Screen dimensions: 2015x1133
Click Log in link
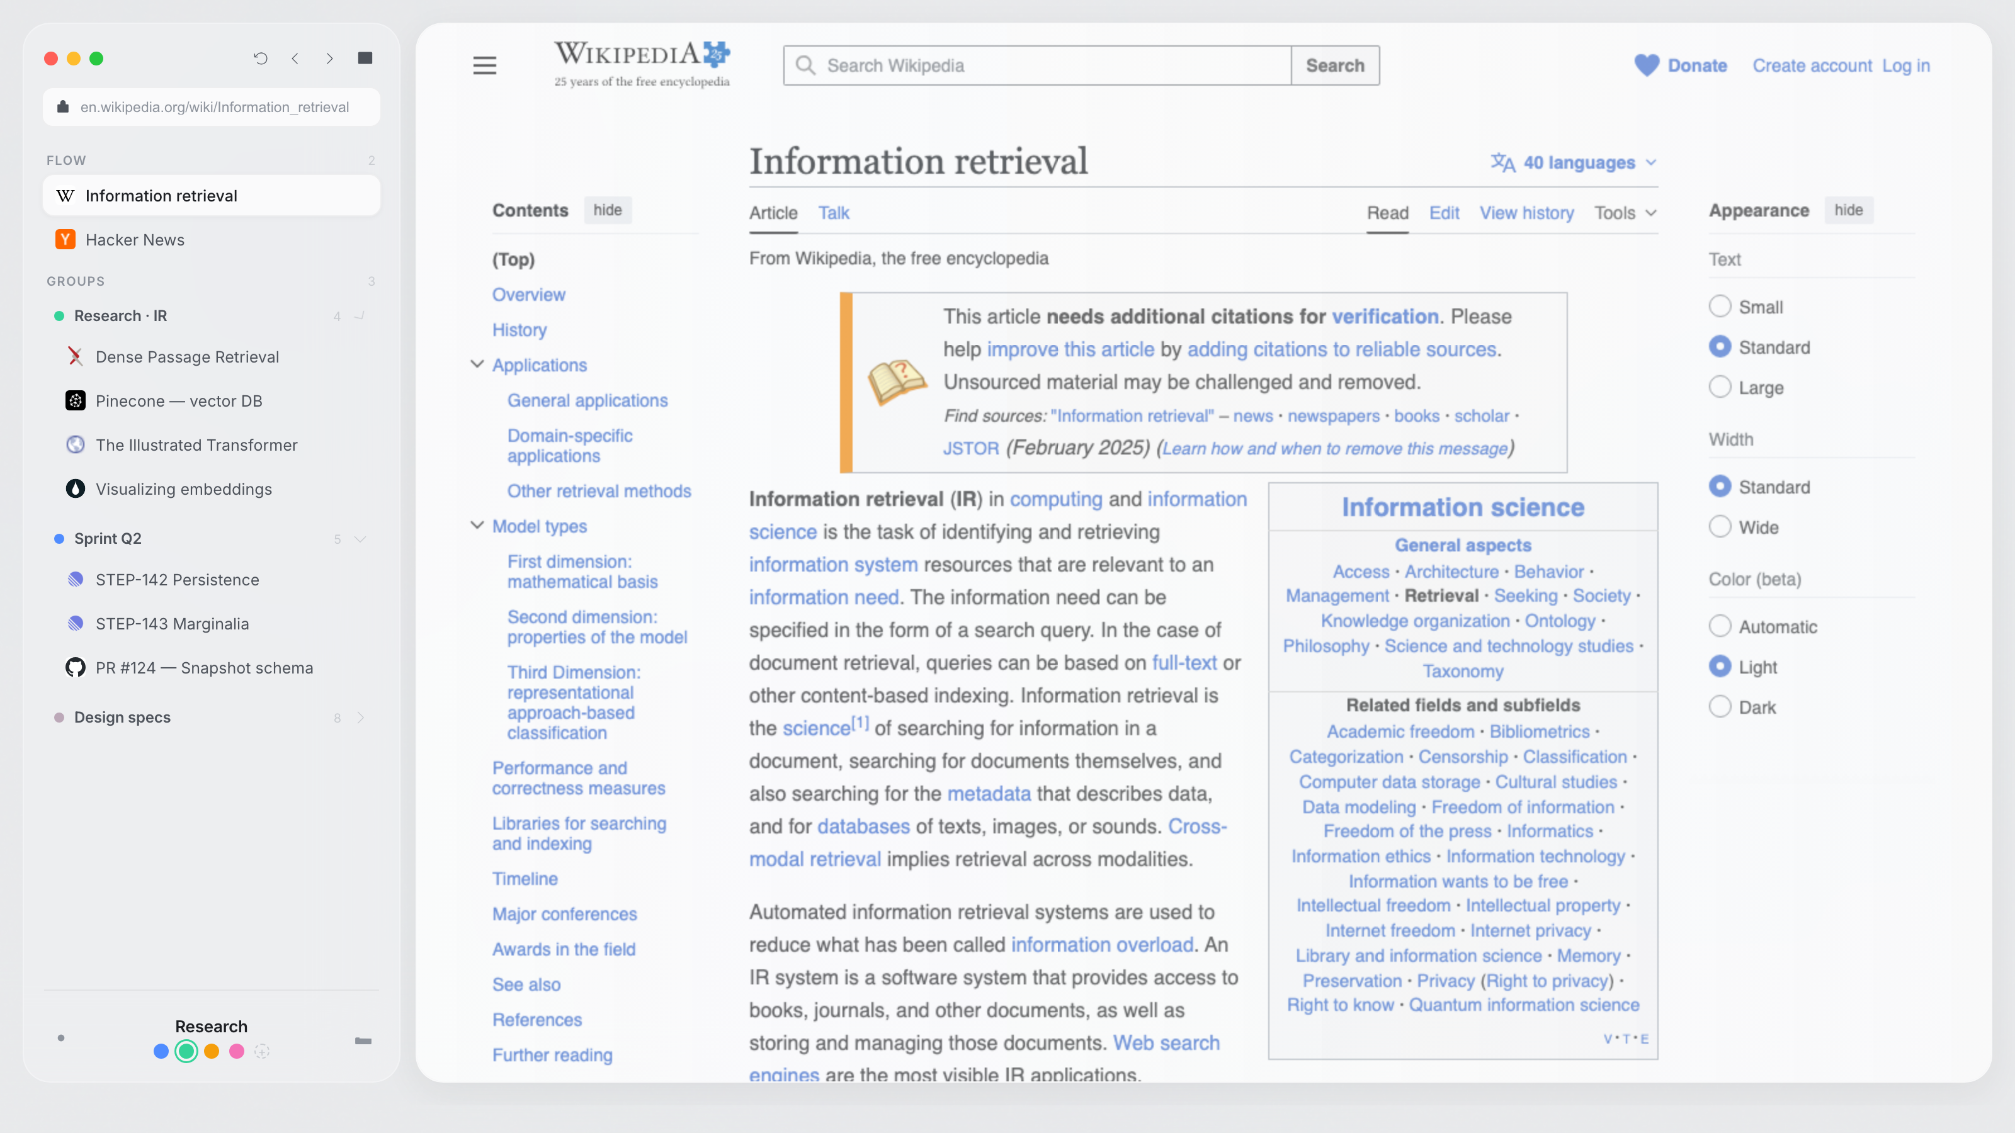(1905, 65)
